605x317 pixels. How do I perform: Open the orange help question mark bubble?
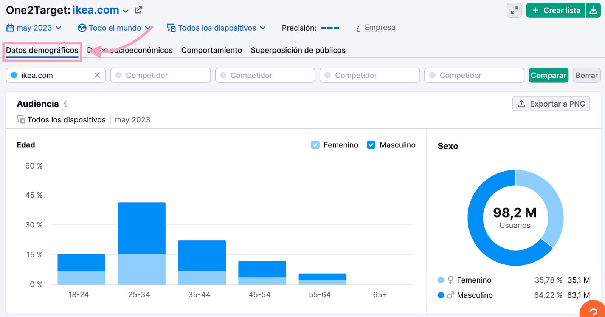593,310
